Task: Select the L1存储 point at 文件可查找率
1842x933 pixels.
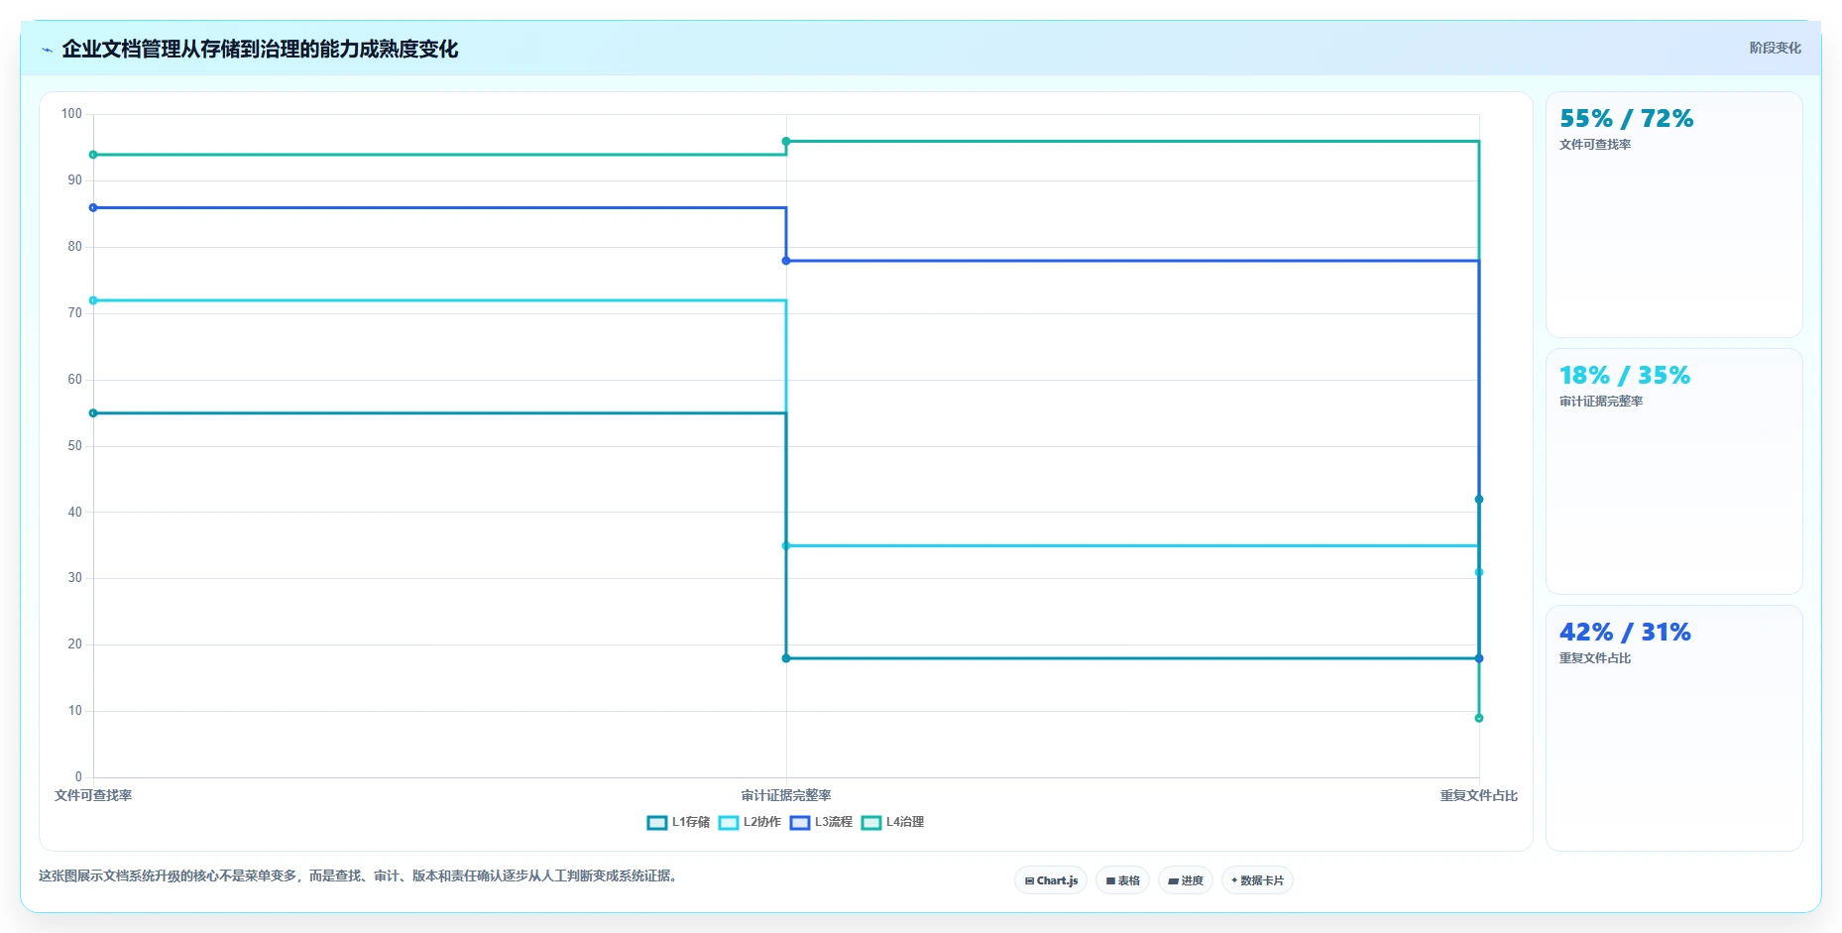Action: [x=93, y=413]
